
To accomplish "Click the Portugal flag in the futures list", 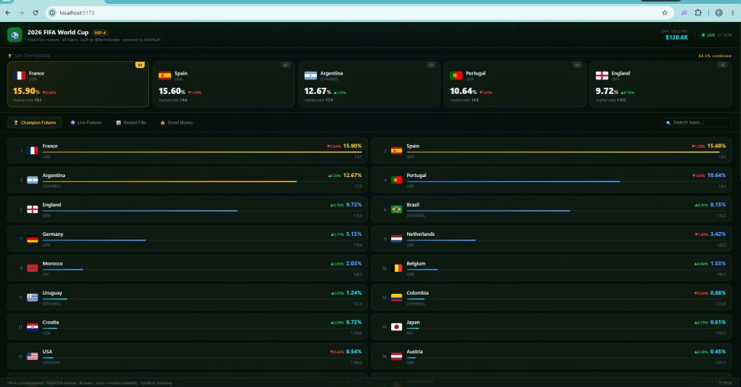I will coord(396,180).
